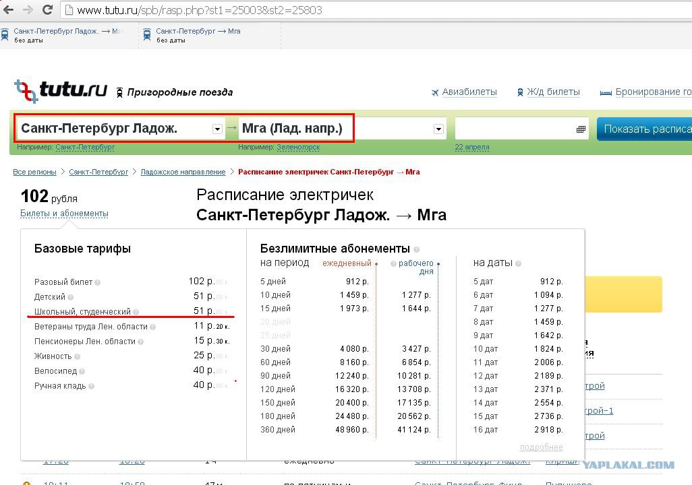The width and height of the screenshot is (692, 485).
Task: Reload the page with the refresh icon
Action: coord(47,9)
